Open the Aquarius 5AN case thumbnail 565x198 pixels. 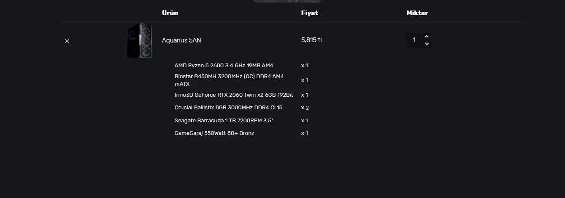(140, 41)
